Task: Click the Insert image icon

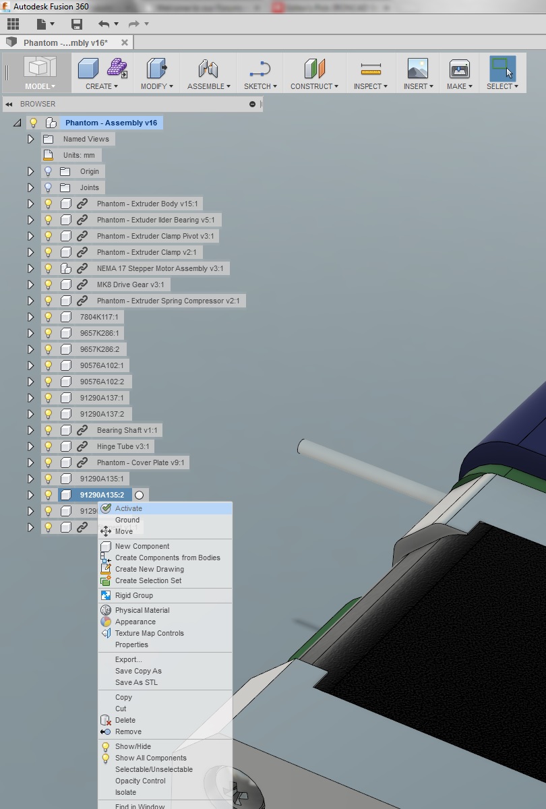Action: coord(417,69)
